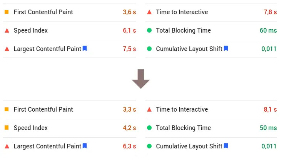
Task: Click the red triangle in the 6,3 s row
Action: (7, 146)
